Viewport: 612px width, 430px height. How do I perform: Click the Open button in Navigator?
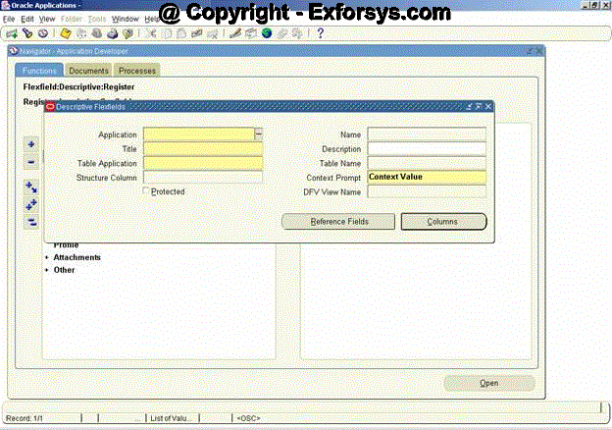tap(488, 383)
